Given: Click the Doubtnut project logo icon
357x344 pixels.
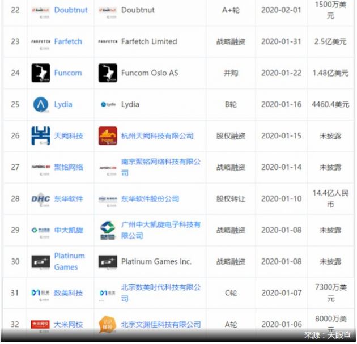Looking at the screenshot, I should coord(41,10).
